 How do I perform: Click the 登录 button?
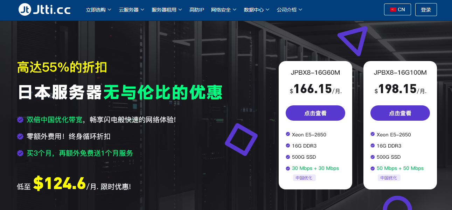tap(426, 9)
